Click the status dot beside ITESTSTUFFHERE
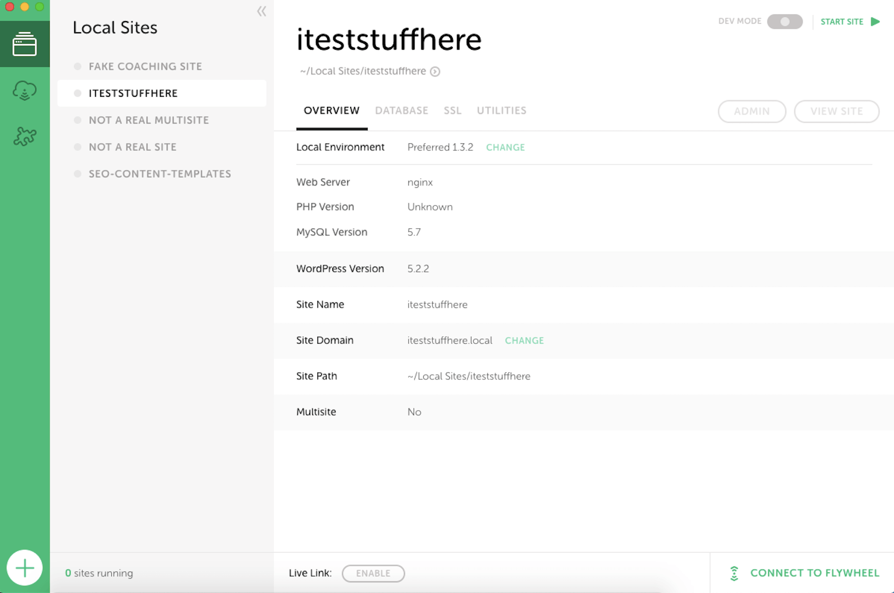 [x=78, y=93]
